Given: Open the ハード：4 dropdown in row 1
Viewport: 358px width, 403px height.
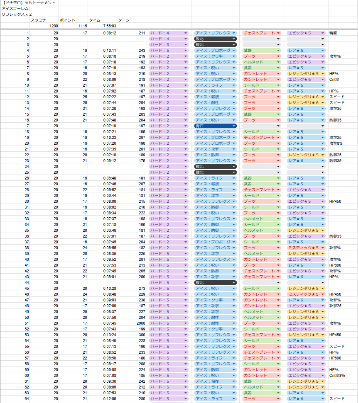Looking at the screenshot, I should (169, 33).
